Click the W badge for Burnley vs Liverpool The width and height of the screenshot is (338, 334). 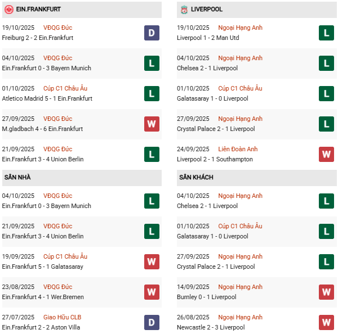(x=326, y=292)
